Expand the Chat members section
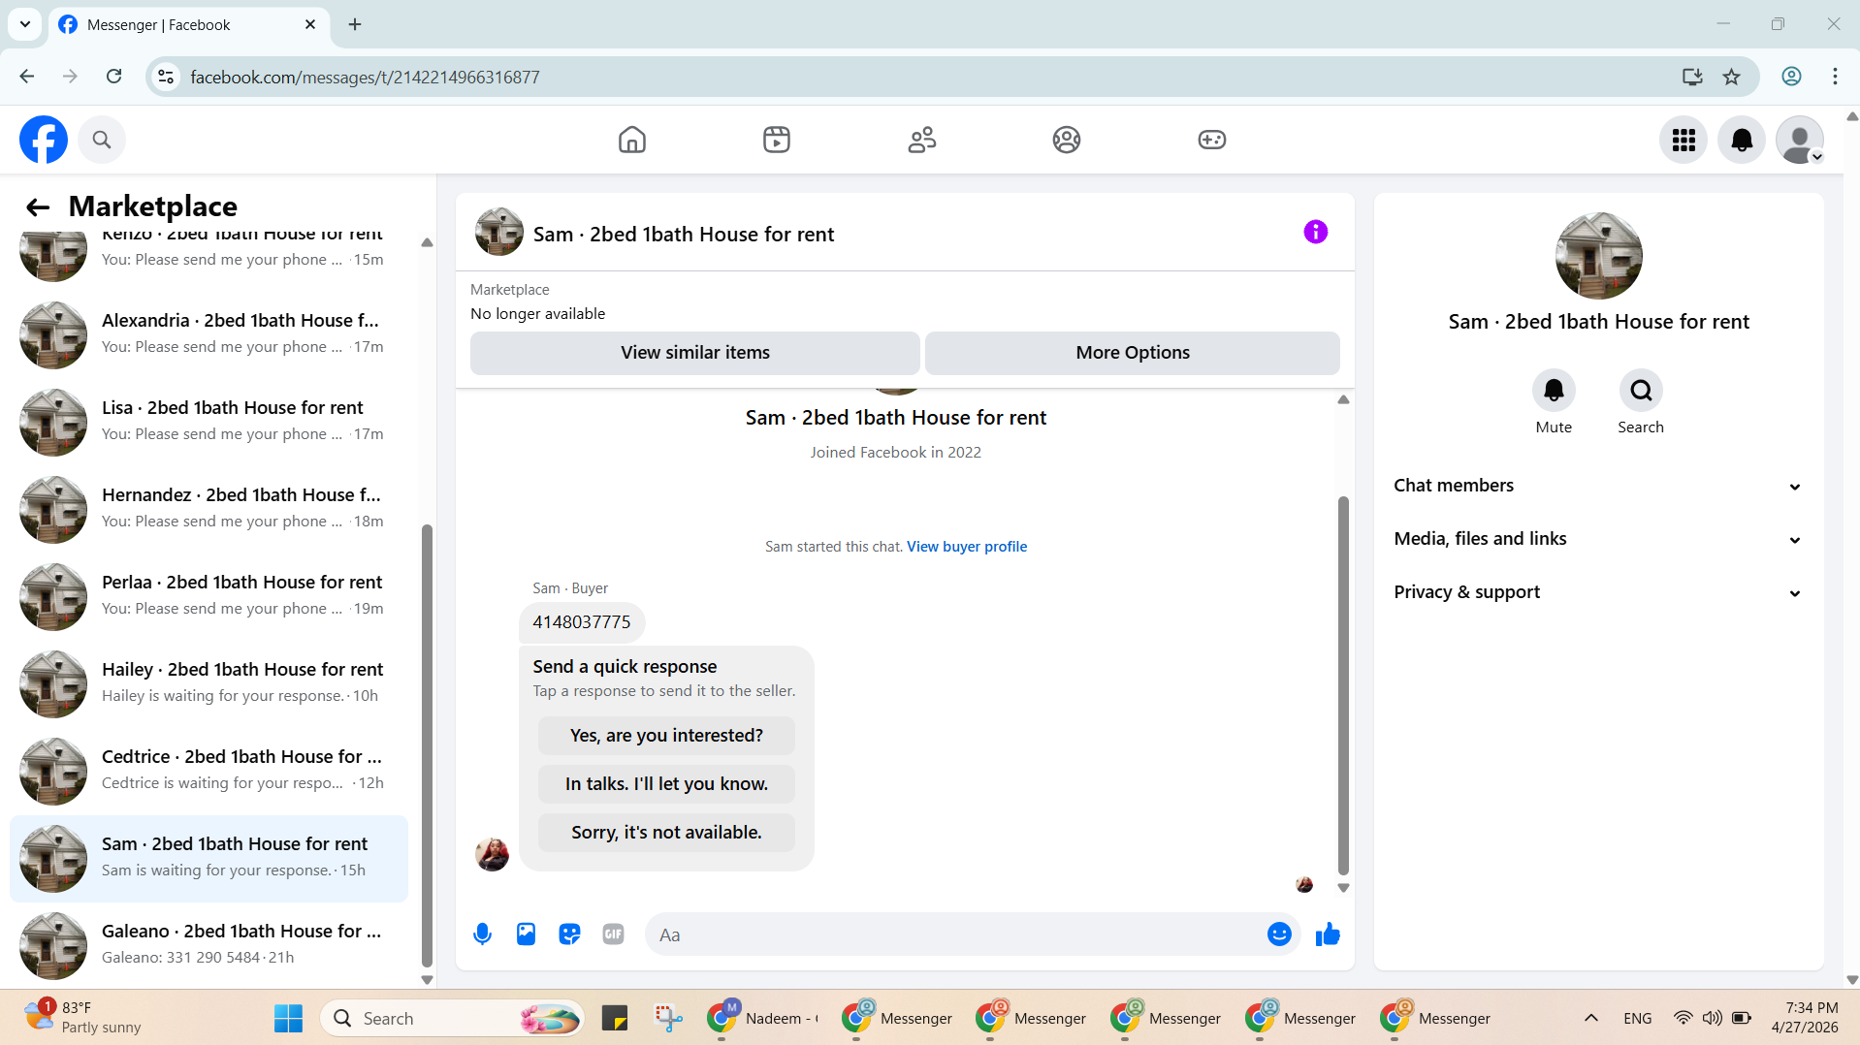The height and width of the screenshot is (1045, 1860). [x=1598, y=486]
